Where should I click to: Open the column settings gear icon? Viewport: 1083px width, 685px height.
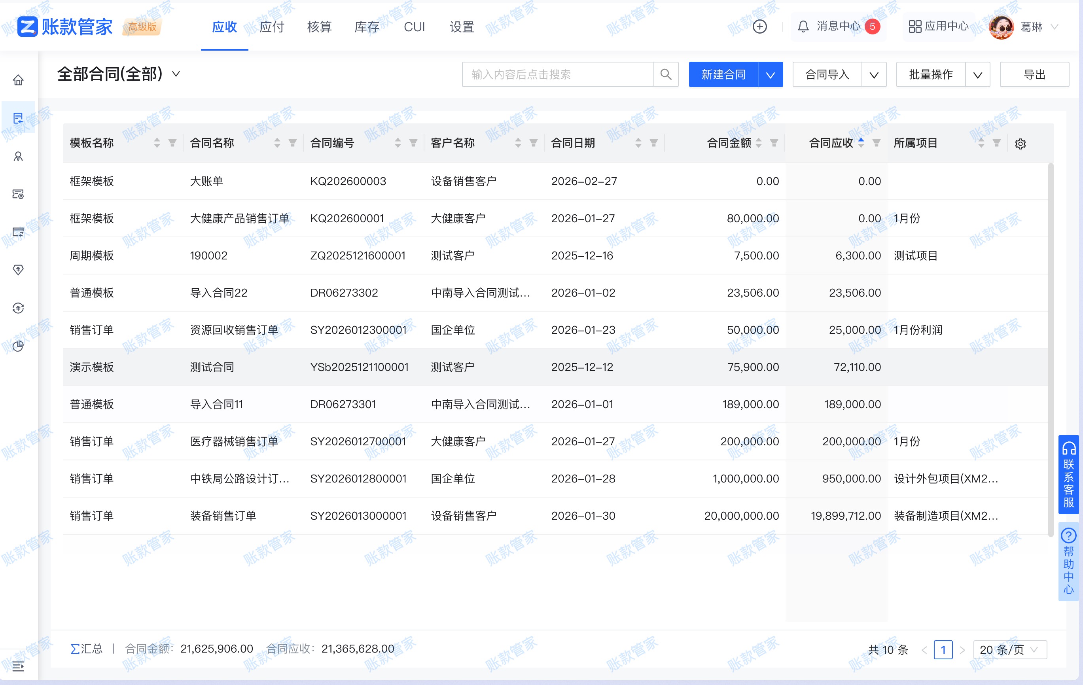pyautogui.click(x=1020, y=143)
